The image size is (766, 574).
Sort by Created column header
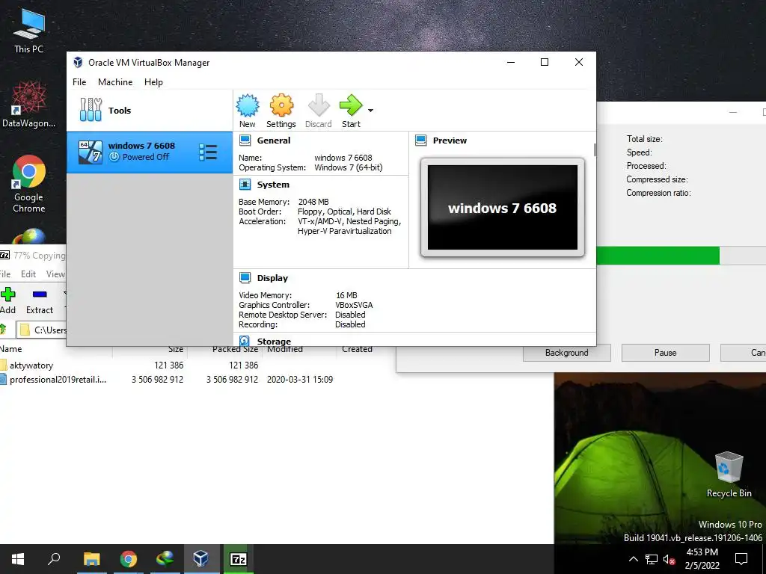pyautogui.click(x=357, y=349)
